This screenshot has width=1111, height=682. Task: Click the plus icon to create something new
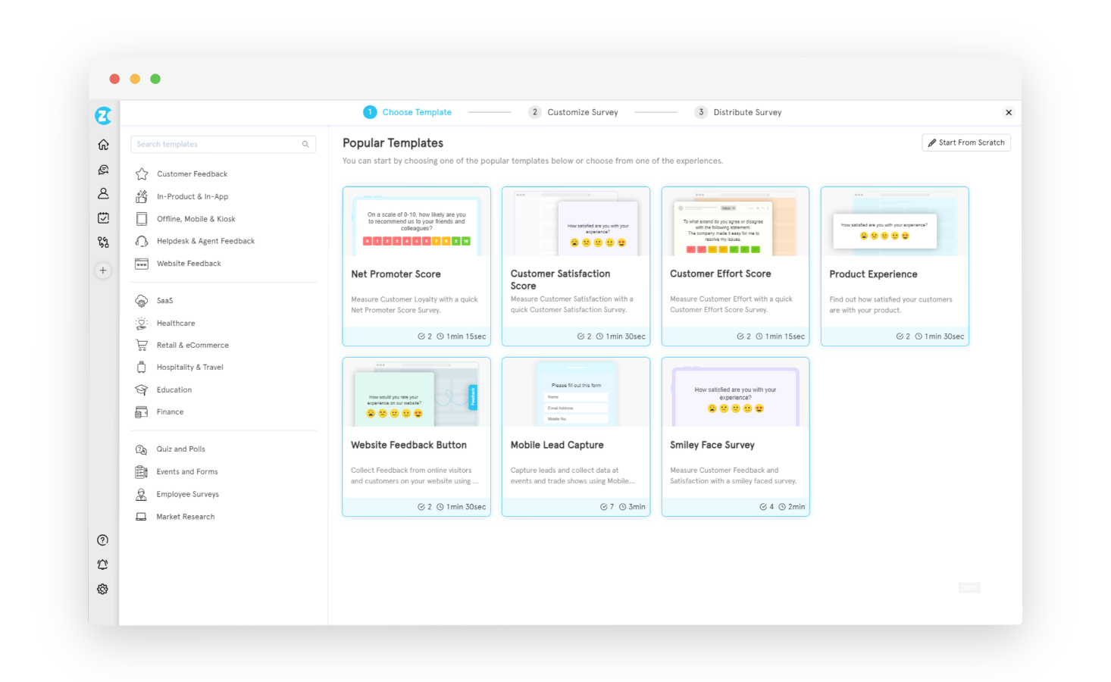click(x=103, y=270)
